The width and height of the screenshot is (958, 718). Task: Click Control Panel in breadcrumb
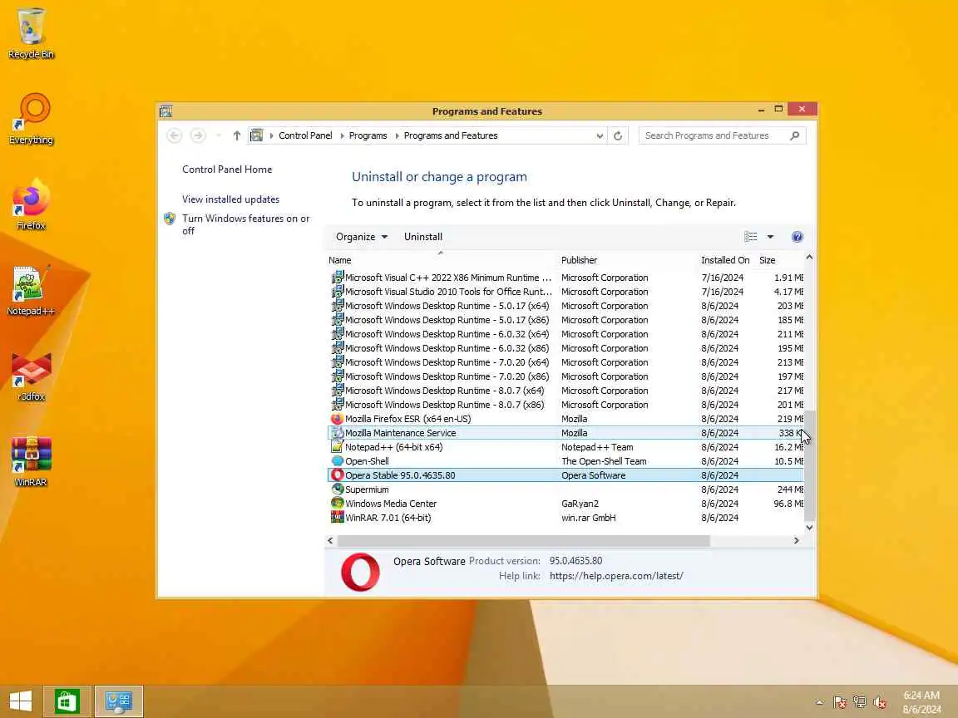[305, 135]
